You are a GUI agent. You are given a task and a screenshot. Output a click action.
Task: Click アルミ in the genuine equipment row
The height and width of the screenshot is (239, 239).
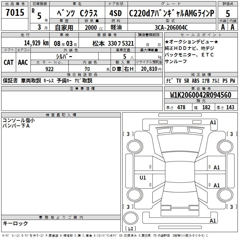coord(216,81)
